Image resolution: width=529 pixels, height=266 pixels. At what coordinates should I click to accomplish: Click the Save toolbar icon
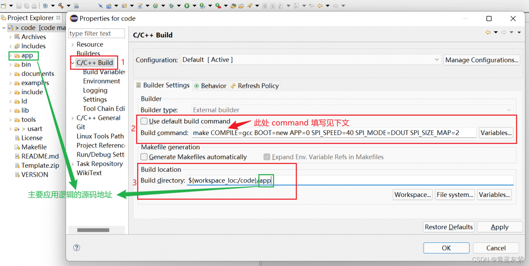[x=19, y=6]
